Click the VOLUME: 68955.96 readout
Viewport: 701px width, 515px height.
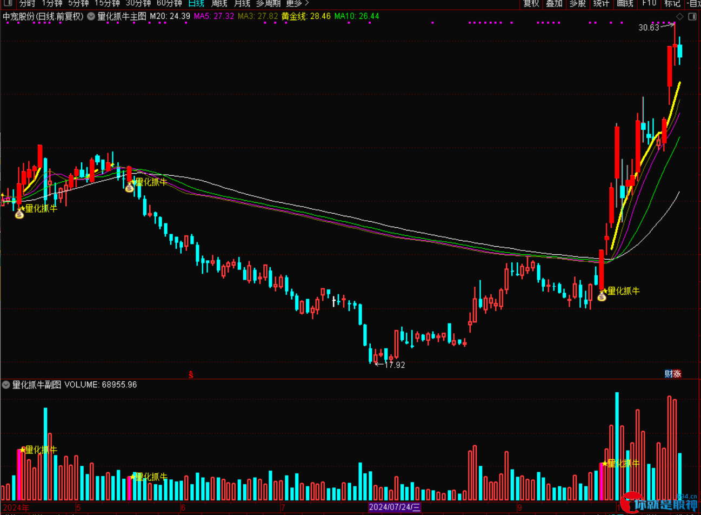point(101,385)
